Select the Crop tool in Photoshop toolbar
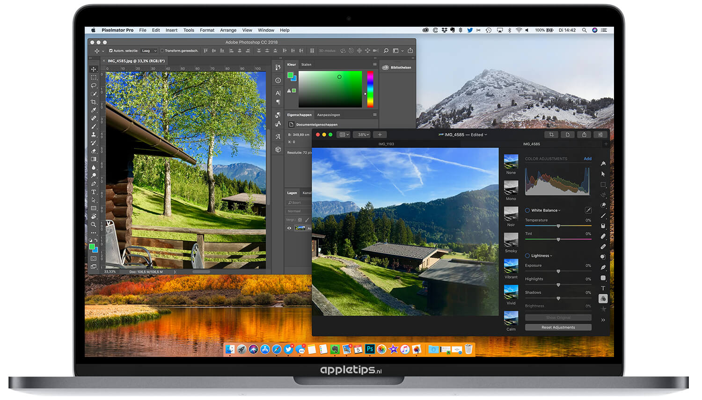 [x=94, y=102]
